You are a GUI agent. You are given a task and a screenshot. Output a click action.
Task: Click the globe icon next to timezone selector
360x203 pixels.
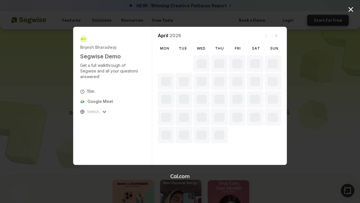[82, 112]
